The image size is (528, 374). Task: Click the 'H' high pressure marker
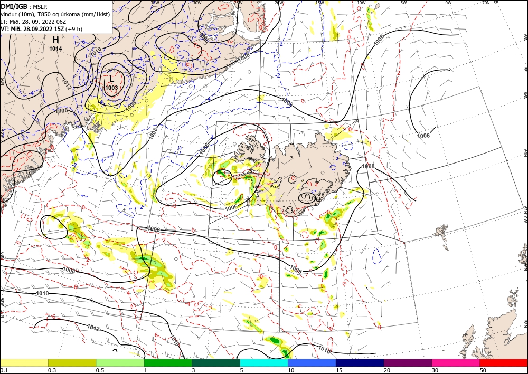point(56,40)
